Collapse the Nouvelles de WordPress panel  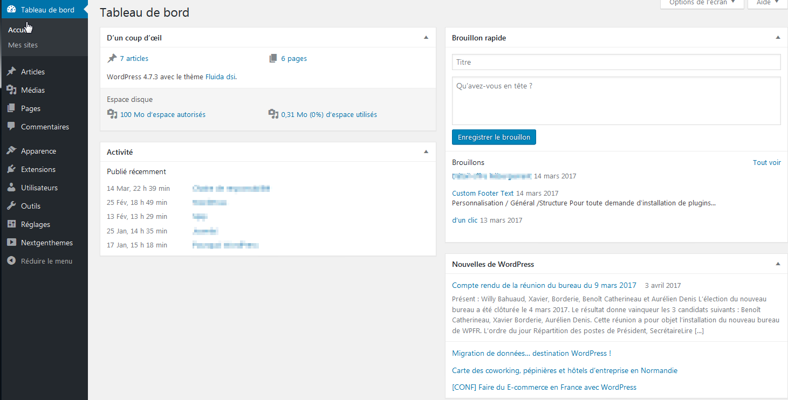[778, 264]
